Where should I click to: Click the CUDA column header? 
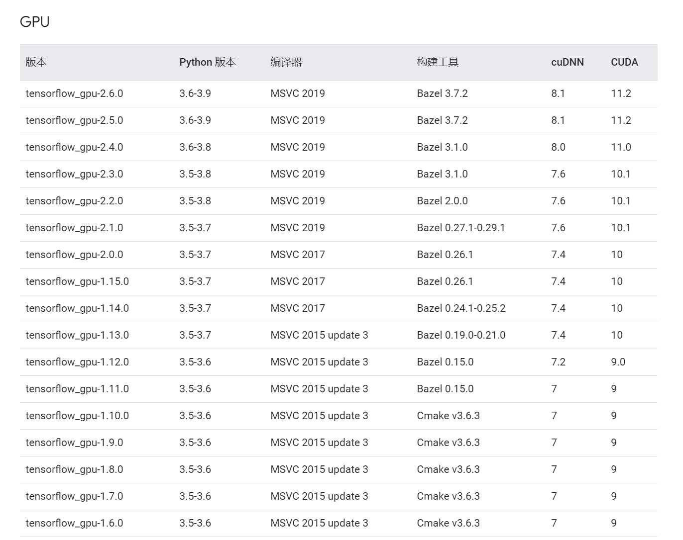click(x=624, y=62)
